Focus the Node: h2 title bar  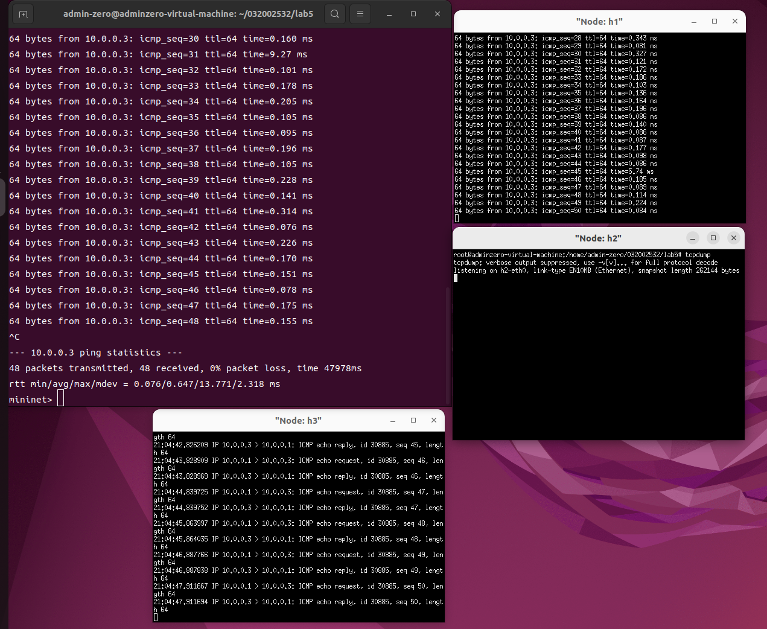click(x=598, y=238)
